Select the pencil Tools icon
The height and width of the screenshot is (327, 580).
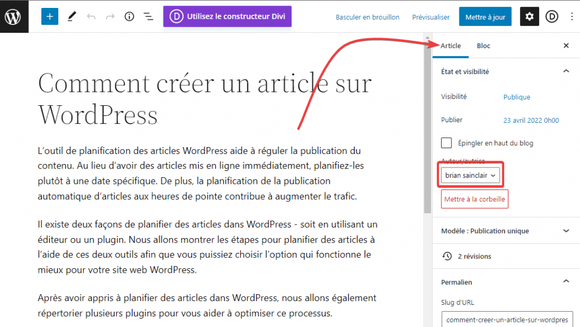72,16
